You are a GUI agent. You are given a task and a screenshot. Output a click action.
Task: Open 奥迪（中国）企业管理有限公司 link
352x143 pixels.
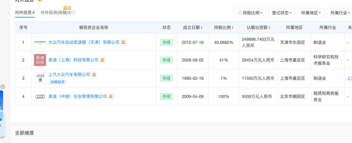[77, 96]
